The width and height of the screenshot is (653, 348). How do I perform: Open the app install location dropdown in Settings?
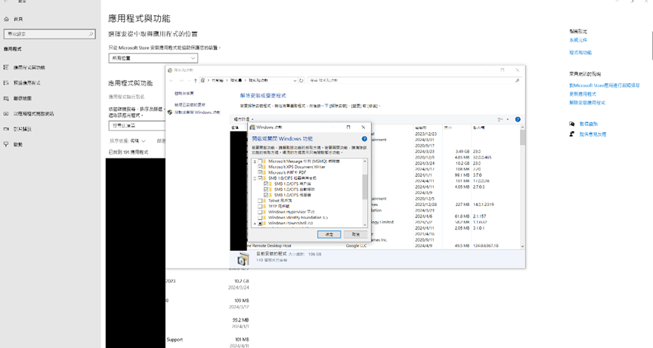pyautogui.click(x=153, y=58)
